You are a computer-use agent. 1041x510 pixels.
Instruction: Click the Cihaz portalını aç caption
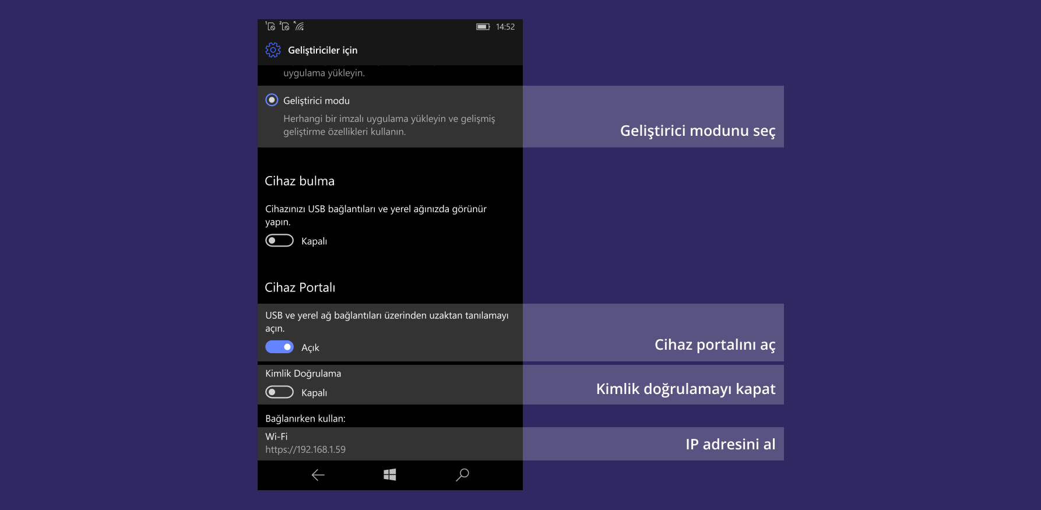(715, 344)
